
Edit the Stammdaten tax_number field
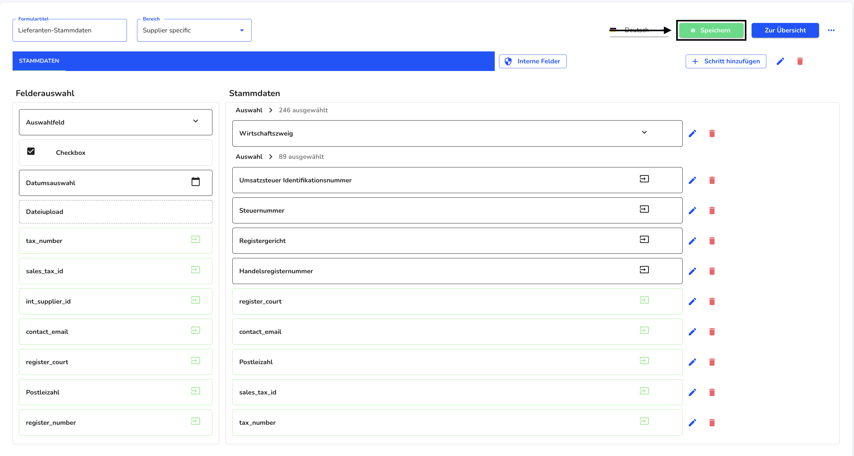pos(692,423)
